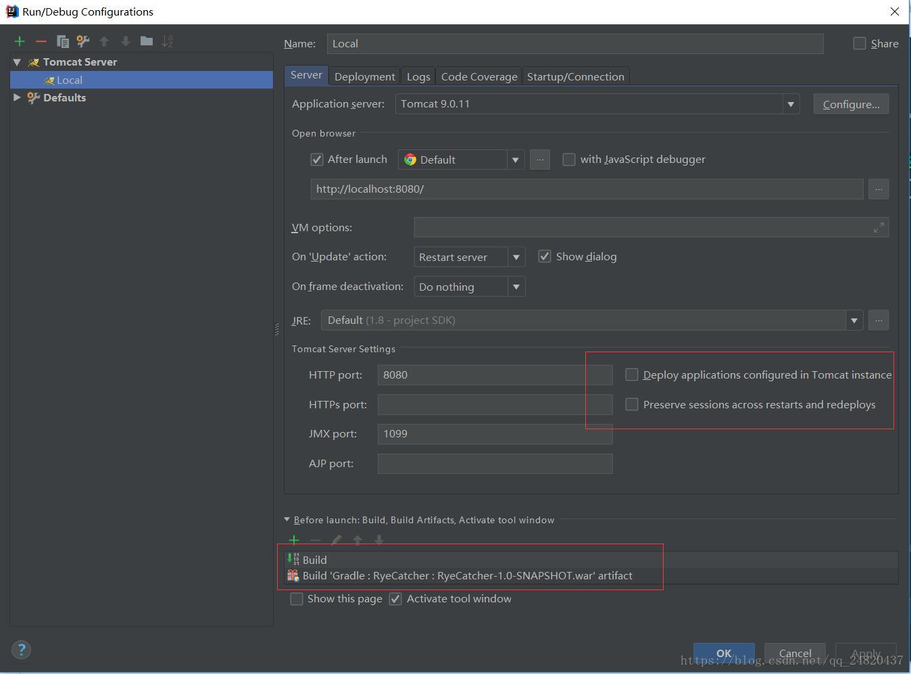Move before-launch task down
Image resolution: width=911 pixels, height=674 pixels.
(378, 539)
